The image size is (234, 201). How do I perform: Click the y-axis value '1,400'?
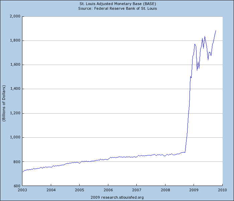15,89
